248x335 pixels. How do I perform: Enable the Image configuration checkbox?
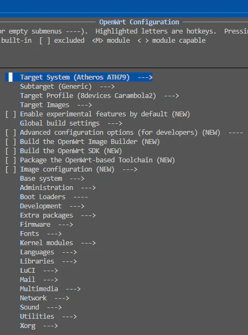tap(11, 169)
